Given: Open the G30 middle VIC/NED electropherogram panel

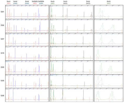Looking at the screenshot, I should coord(71,81).
